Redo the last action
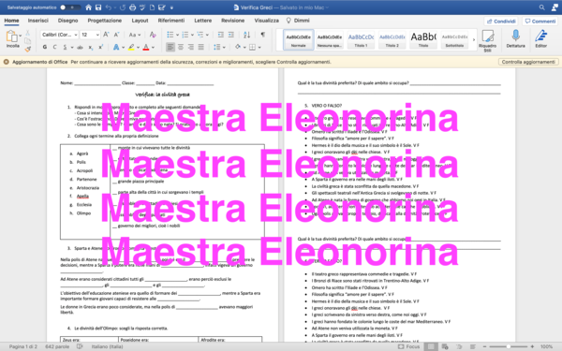562x351 pixels. click(123, 7)
